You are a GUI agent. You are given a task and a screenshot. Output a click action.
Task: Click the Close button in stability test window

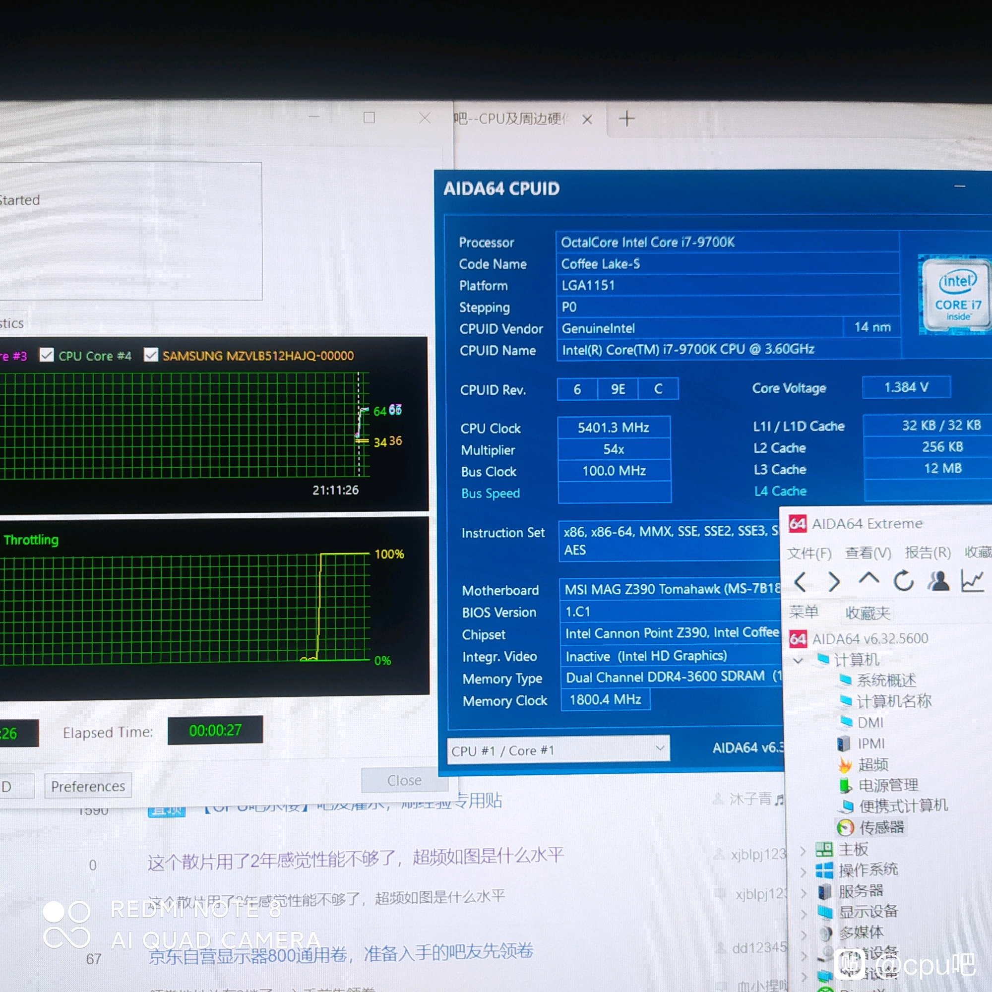click(404, 780)
